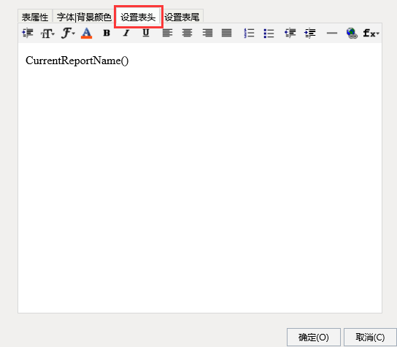Toggle Italic formatting button

[126, 33]
